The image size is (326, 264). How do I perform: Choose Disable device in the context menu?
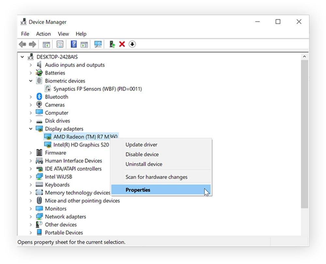[142, 154]
